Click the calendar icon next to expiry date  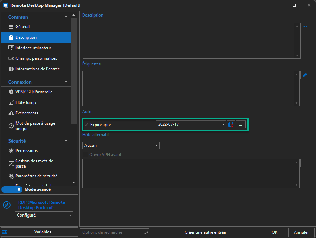pos(231,124)
